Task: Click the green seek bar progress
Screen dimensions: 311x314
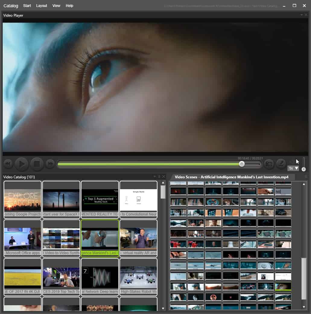Action: [x=149, y=164]
